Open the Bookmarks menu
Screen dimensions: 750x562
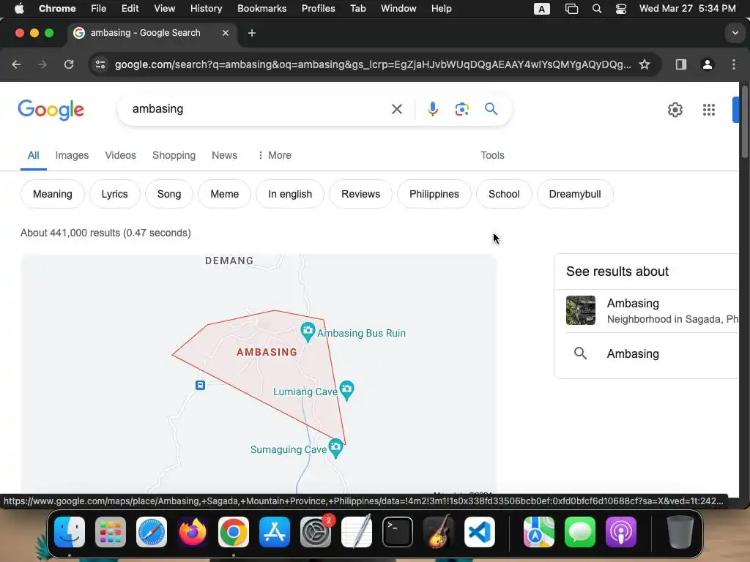coord(261,9)
